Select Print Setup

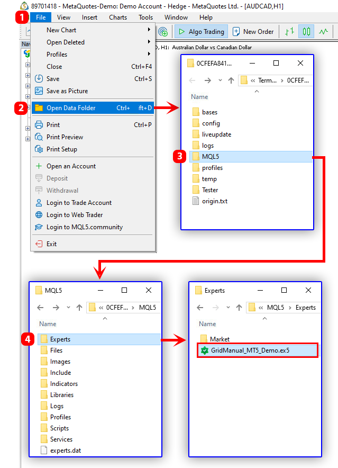pyautogui.click(x=93, y=149)
